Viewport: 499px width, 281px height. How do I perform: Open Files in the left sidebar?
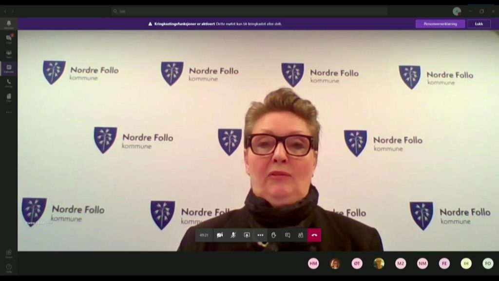9,98
